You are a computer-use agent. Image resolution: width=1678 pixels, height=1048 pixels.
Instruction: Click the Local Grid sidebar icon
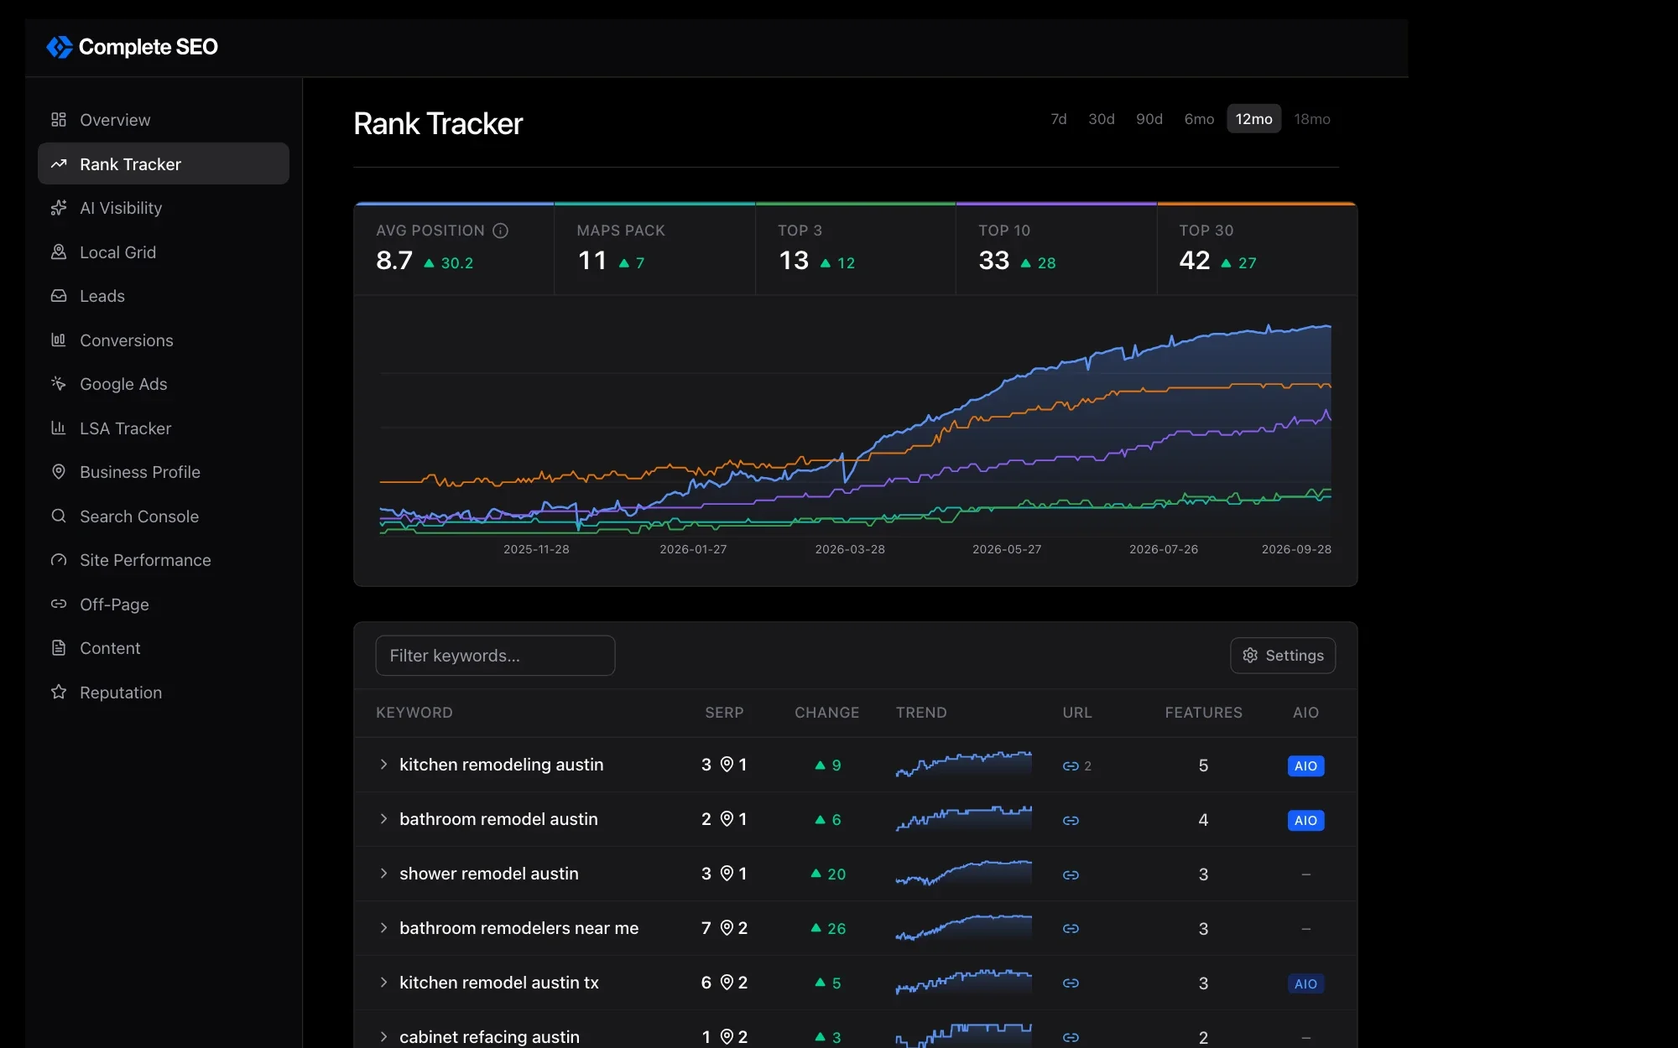tap(59, 252)
